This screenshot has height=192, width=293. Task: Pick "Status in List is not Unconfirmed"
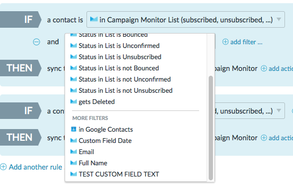pyautogui.click(x=125, y=79)
